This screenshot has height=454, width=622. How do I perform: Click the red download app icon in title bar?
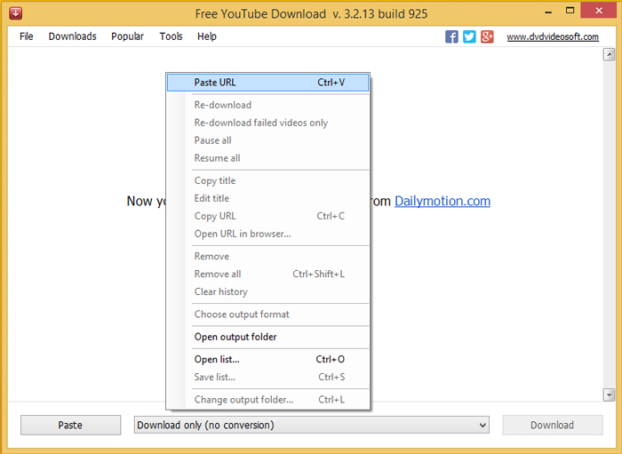pos(15,13)
